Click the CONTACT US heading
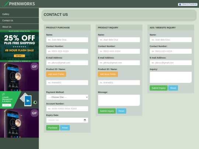This screenshot has width=199, height=149. coord(56,15)
